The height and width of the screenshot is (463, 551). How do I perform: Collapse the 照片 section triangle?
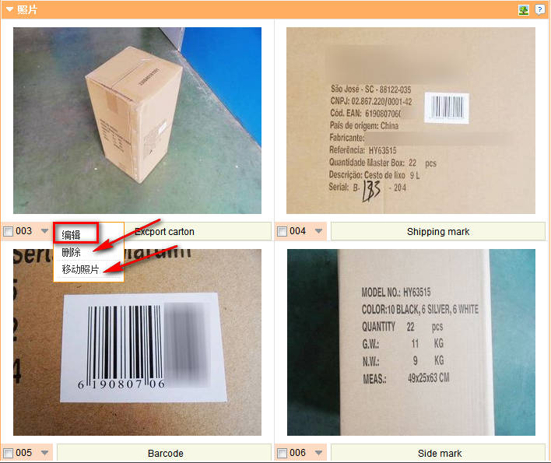click(x=10, y=9)
